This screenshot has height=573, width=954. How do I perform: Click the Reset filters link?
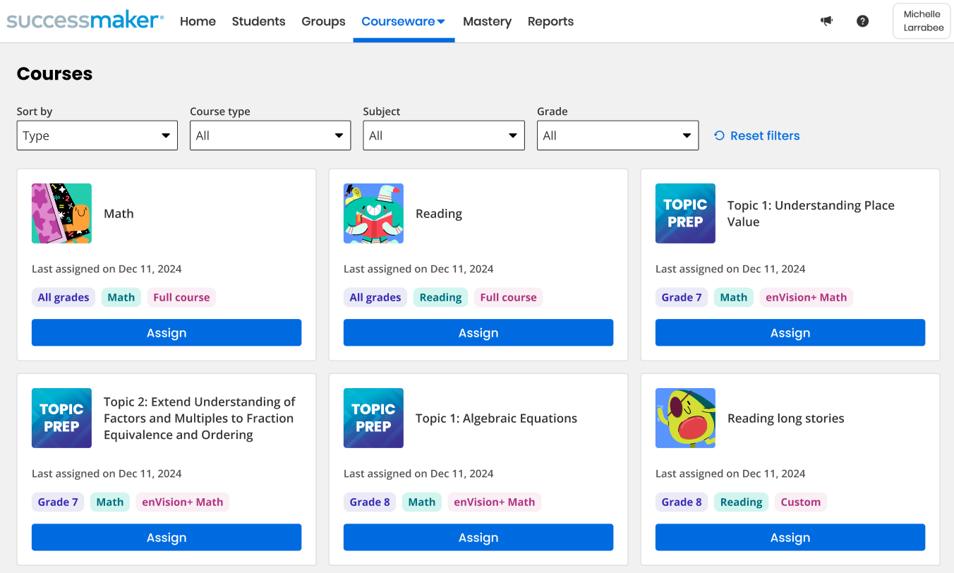click(757, 135)
